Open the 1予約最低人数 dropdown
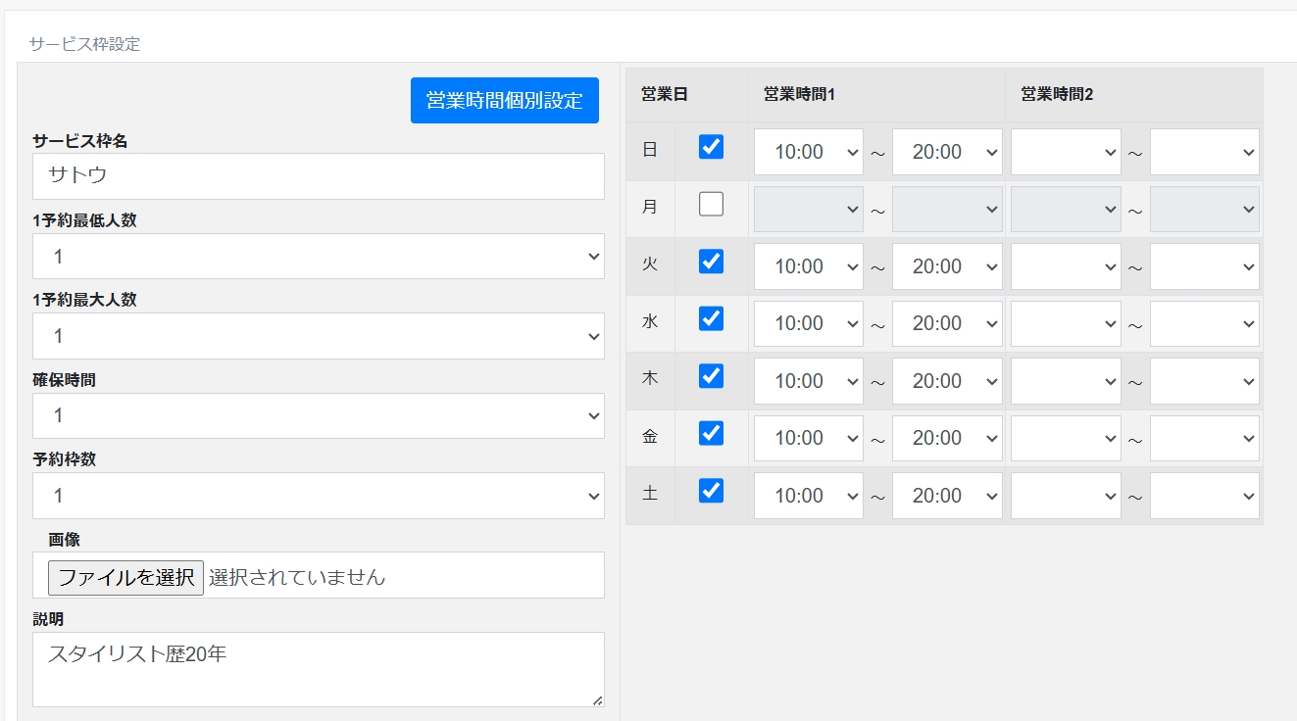1297x721 pixels. [x=318, y=257]
